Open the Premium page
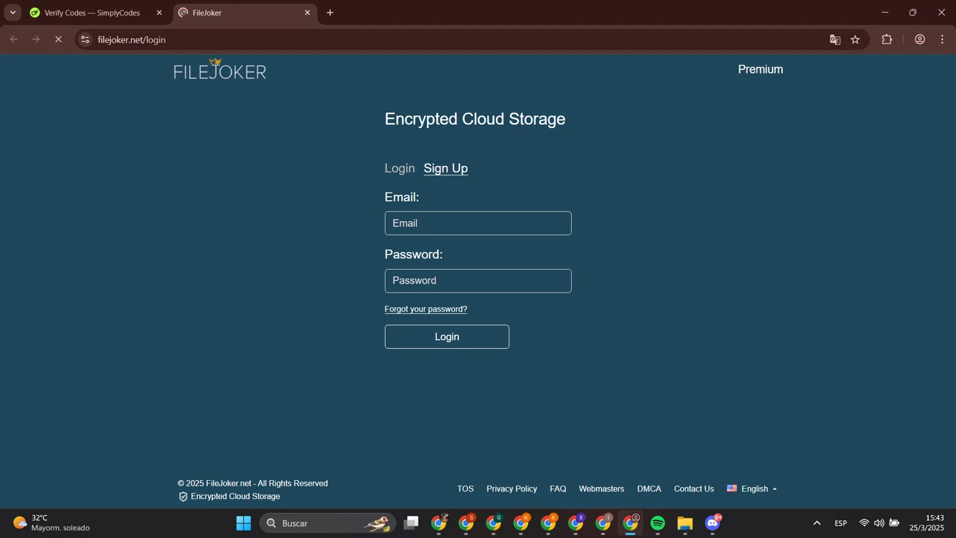 [760, 69]
